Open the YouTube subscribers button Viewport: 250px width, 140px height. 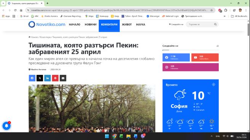click(x=205, y=57)
